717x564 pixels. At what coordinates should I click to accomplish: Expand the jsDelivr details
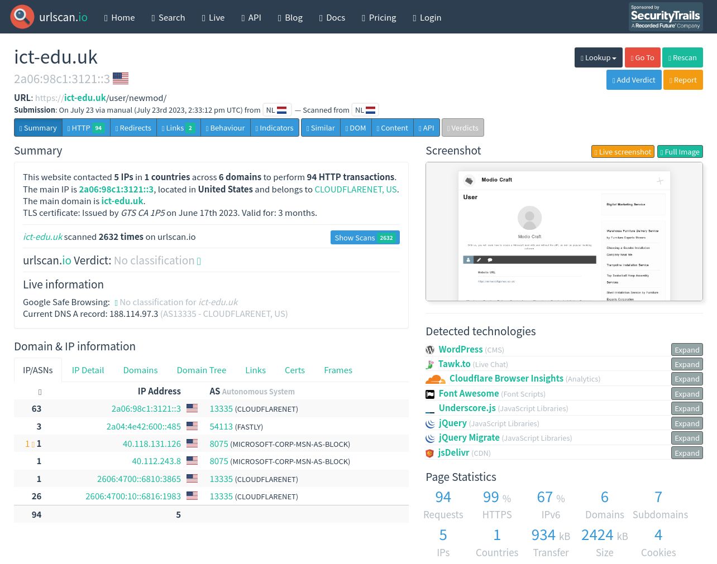(x=687, y=453)
